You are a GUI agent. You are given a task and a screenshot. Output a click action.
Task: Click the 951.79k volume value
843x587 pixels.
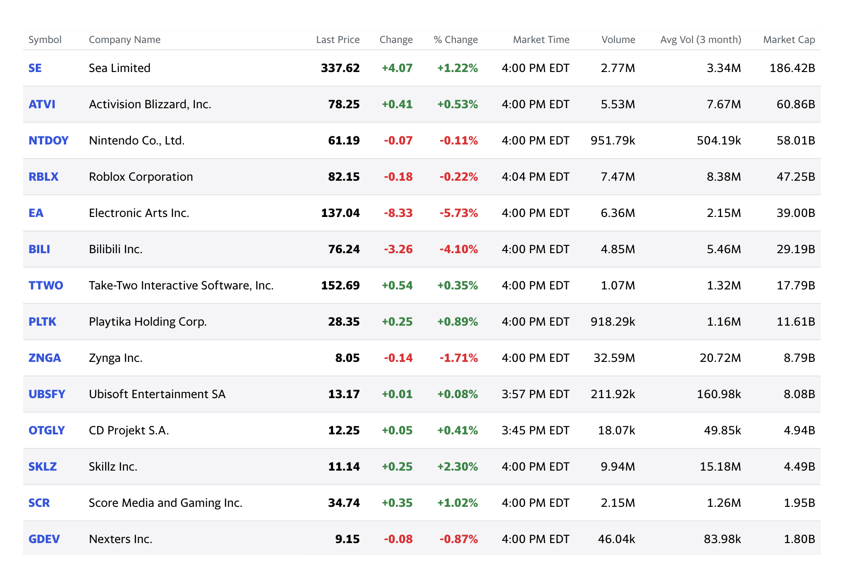coord(613,140)
